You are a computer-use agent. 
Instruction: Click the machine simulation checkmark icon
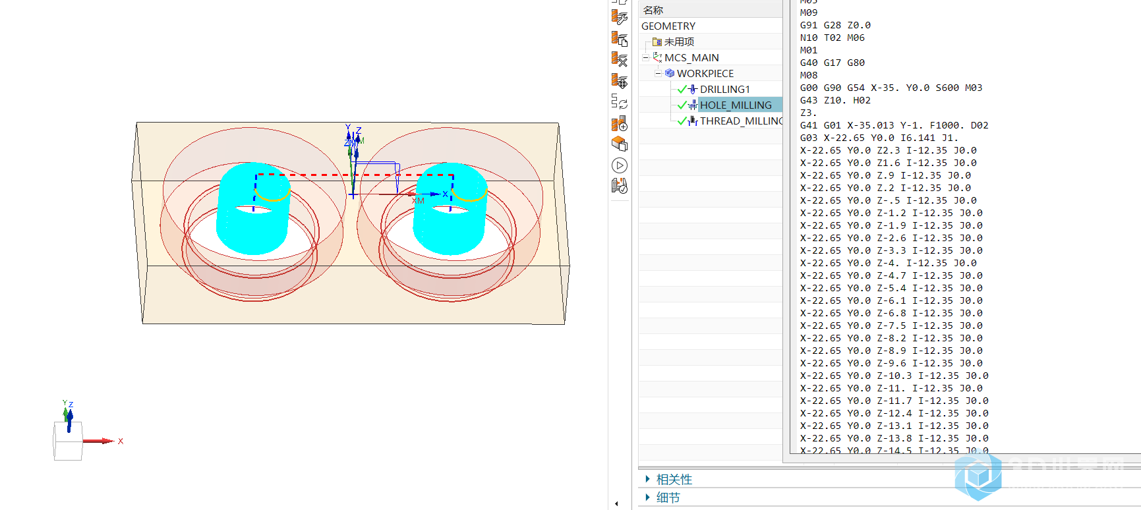point(619,186)
